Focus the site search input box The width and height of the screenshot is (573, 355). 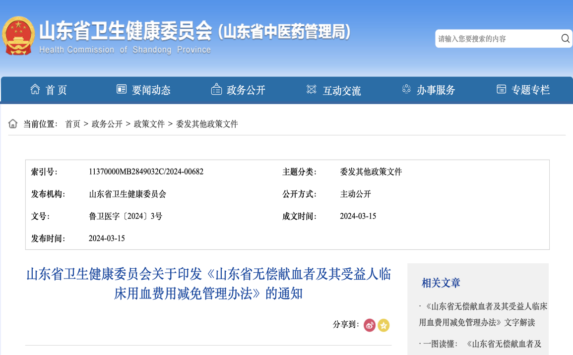496,39
